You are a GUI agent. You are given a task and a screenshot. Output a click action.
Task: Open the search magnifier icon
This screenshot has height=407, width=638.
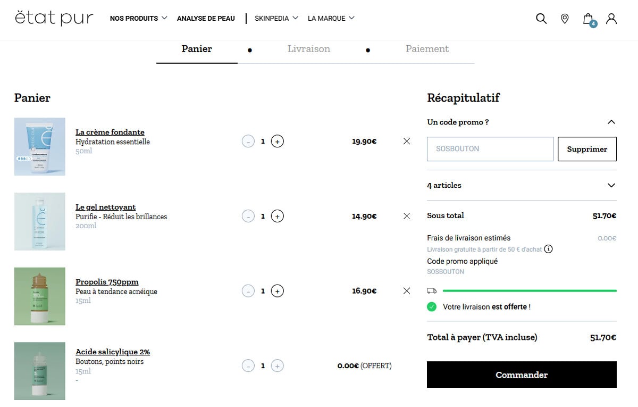(x=541, y=19)
